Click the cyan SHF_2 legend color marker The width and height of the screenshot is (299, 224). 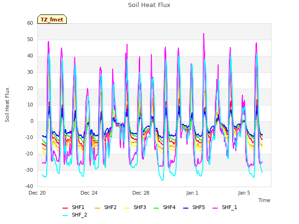point(65,216)
